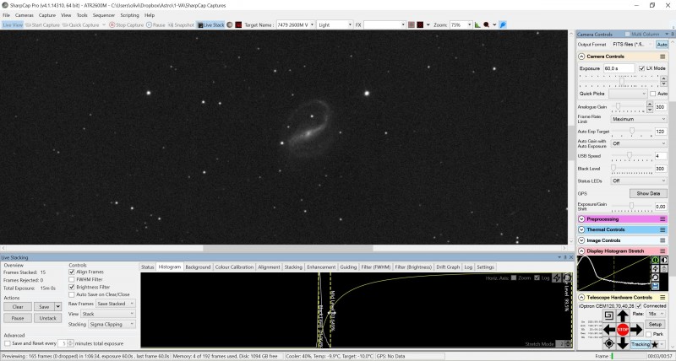
Task: Click the live stack histogram lightning auto-stretch icon
Action: (x=557, y=278)
